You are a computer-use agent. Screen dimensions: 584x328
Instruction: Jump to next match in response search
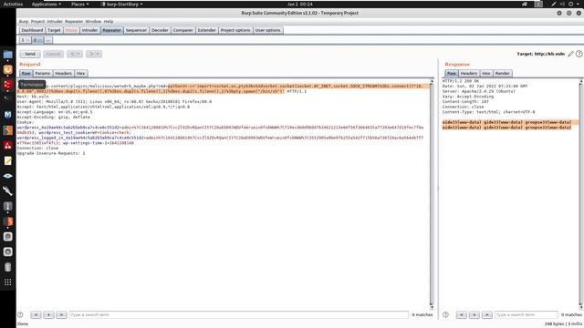(x=486, y=314)
